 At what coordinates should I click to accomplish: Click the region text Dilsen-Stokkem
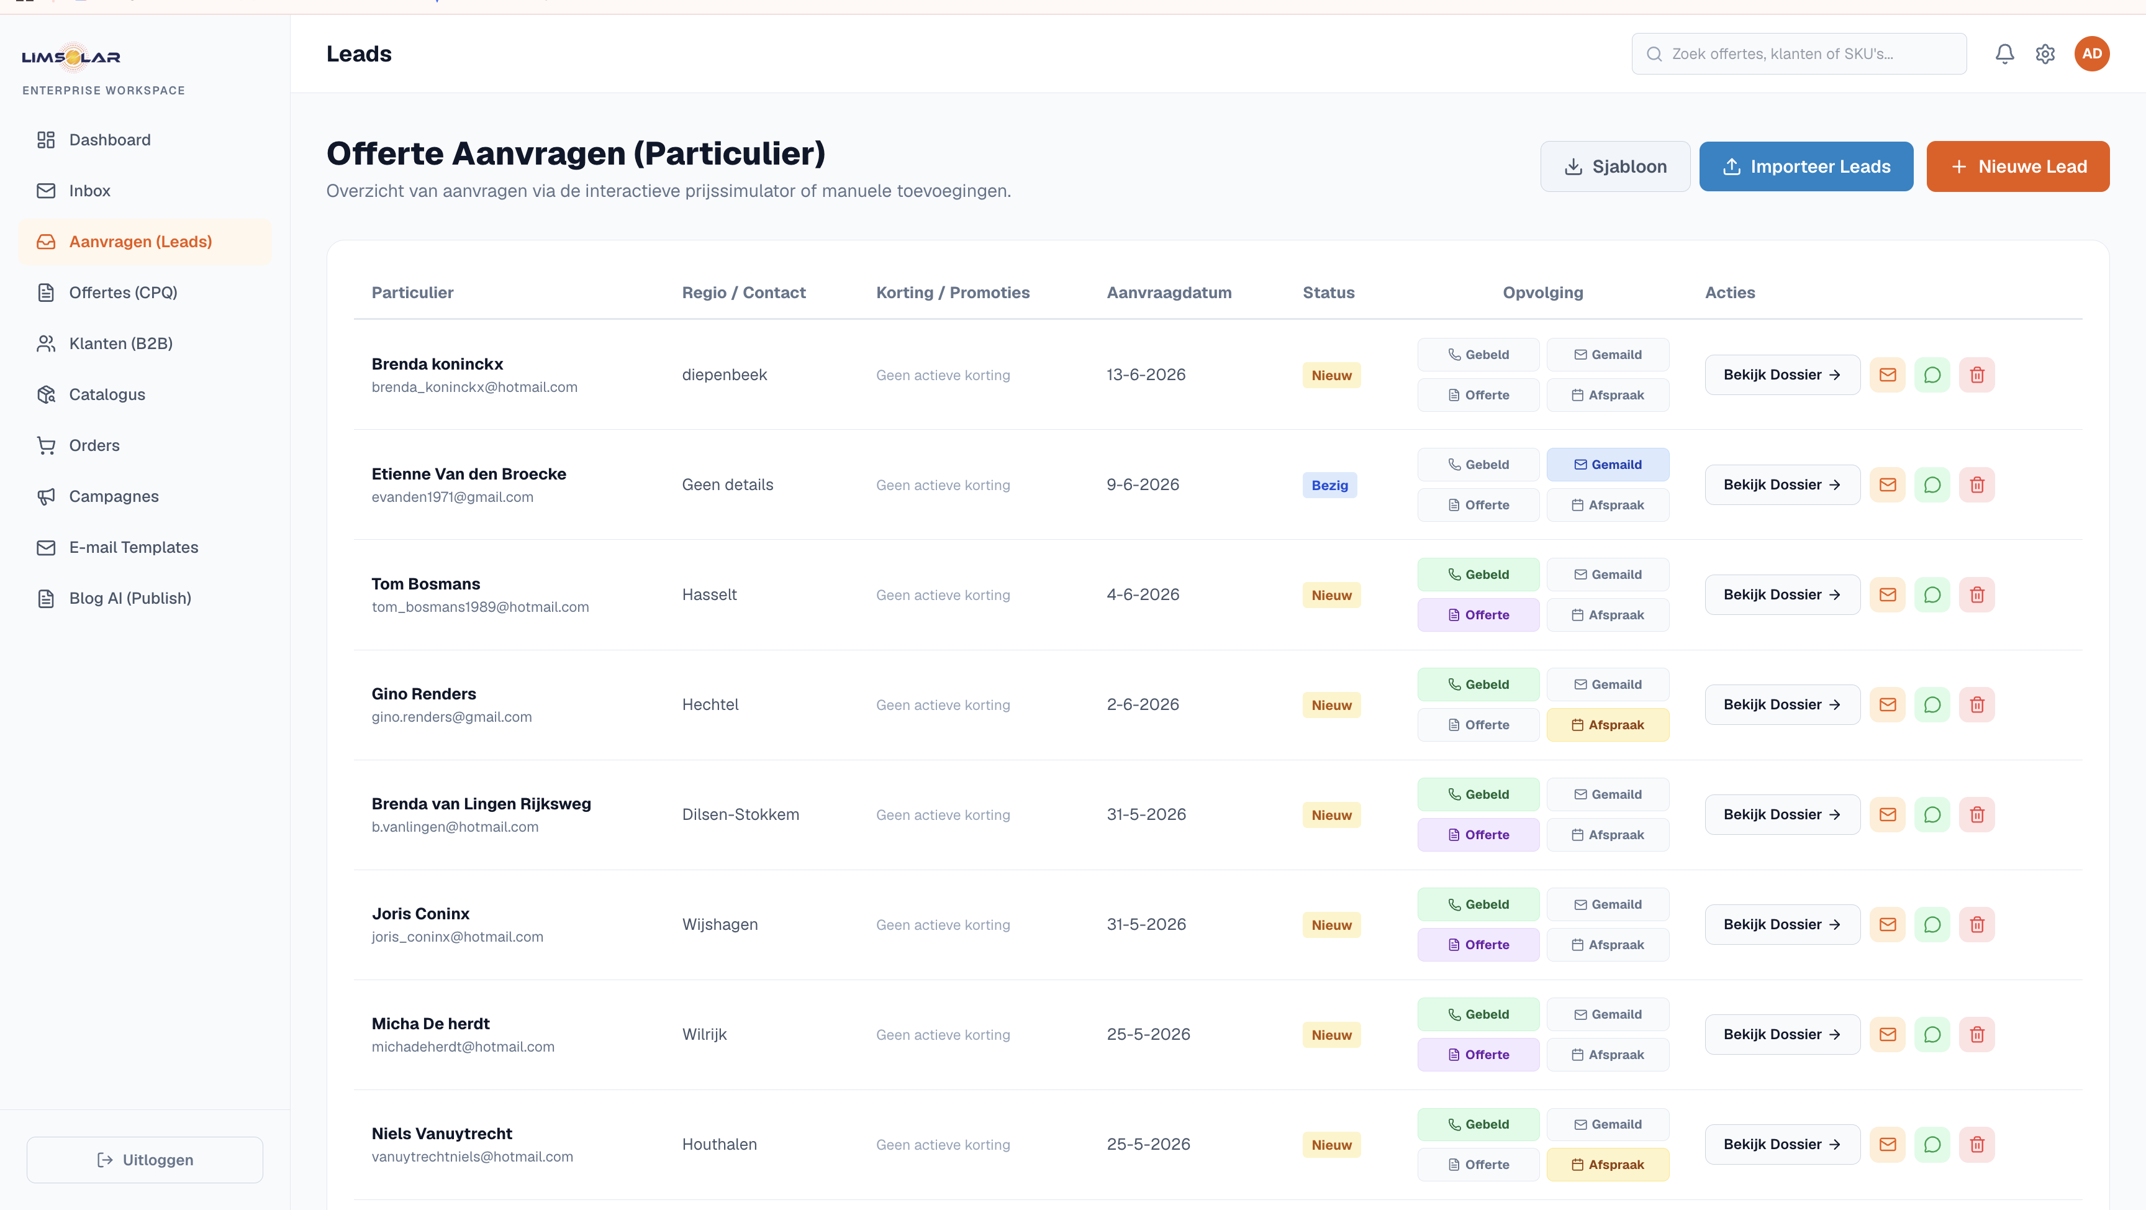pos(741,815)
